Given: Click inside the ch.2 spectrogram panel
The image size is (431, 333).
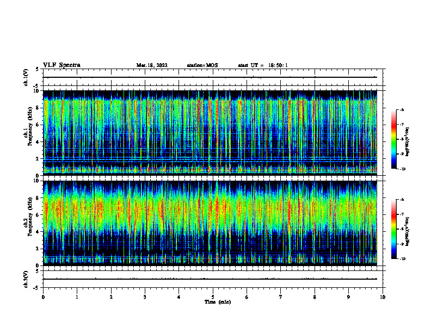Looking at the screenshot, I should [210, 223].
